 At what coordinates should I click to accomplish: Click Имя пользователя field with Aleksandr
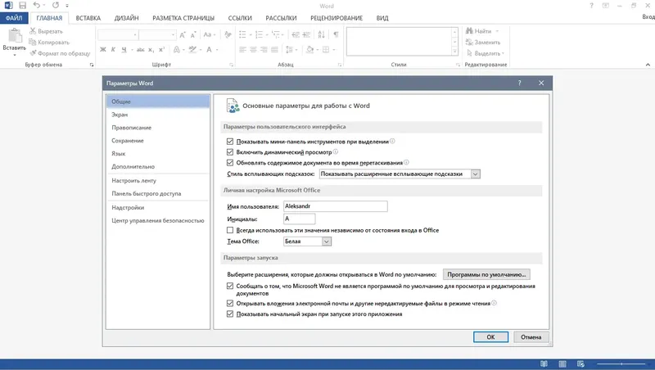pos(336,206)
